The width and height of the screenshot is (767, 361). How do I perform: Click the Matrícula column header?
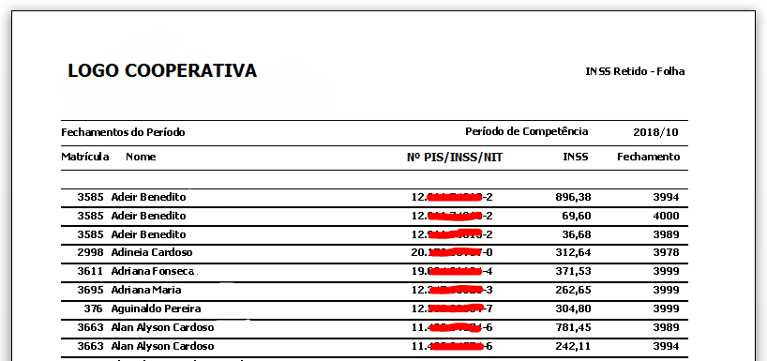click(x=85, y=157)
